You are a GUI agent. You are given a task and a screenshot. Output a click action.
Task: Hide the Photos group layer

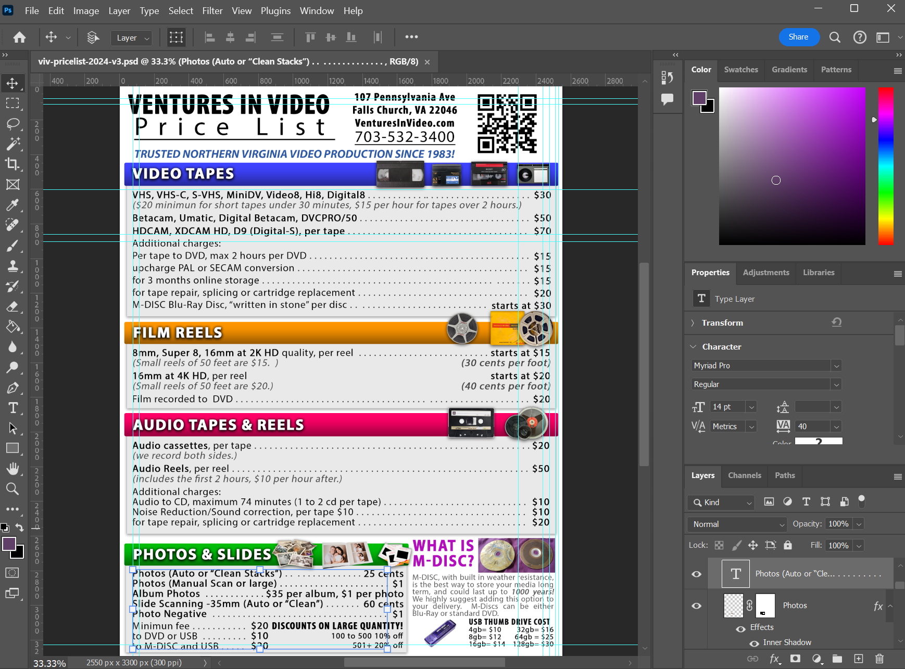696,606
